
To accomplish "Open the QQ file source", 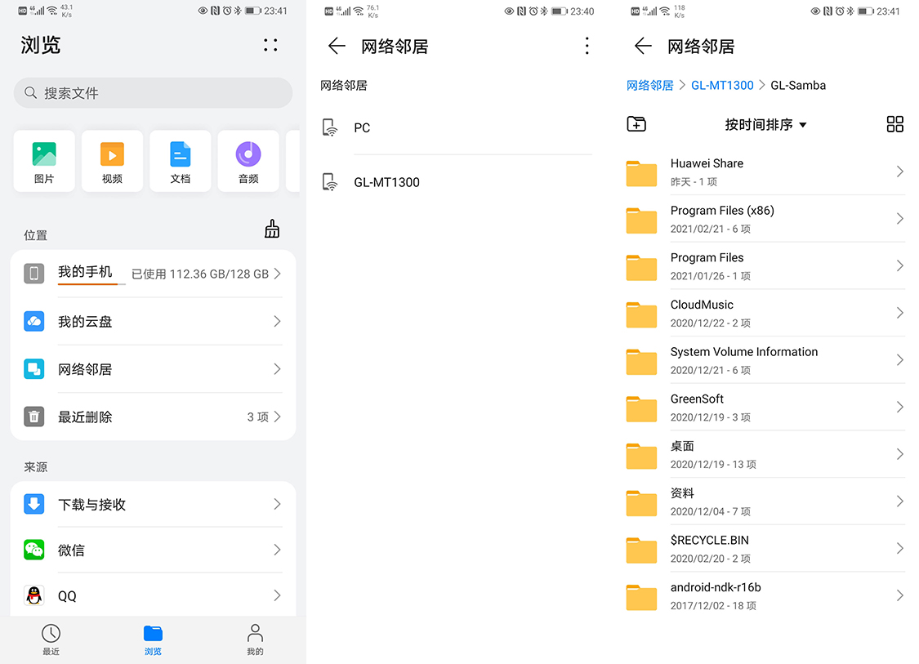I will pos(153,595).
